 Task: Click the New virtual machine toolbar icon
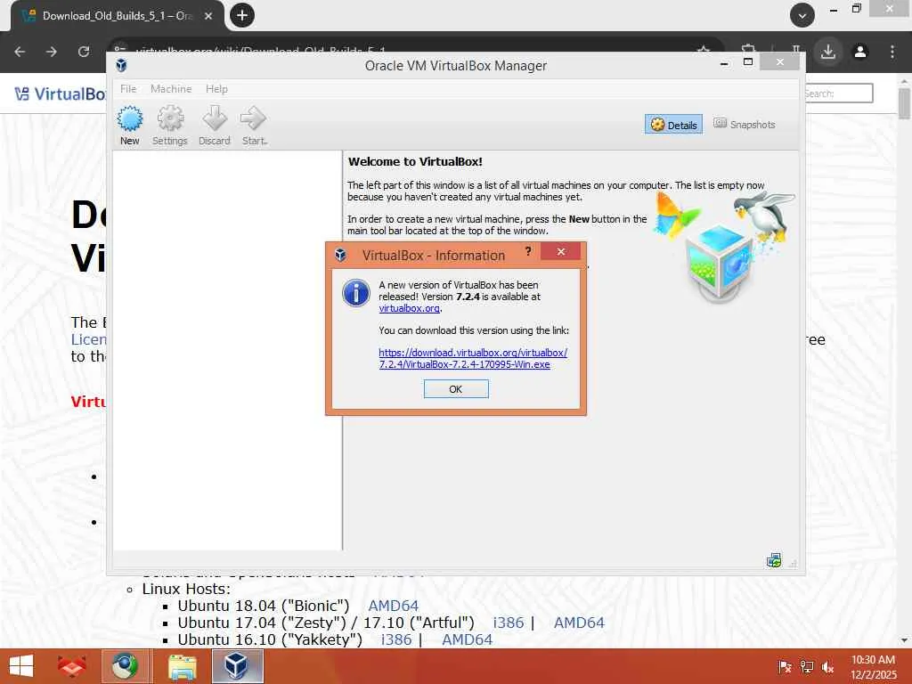tap(130, 126)
